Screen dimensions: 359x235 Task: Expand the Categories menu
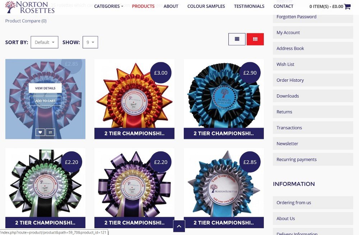click(x=108, y=6)
